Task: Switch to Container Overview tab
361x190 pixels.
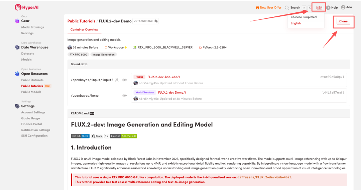Action: click(84, 30)
